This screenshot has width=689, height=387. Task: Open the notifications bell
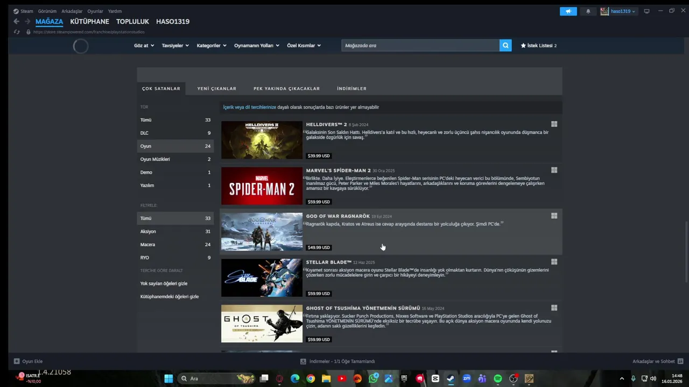pos(588,11)
